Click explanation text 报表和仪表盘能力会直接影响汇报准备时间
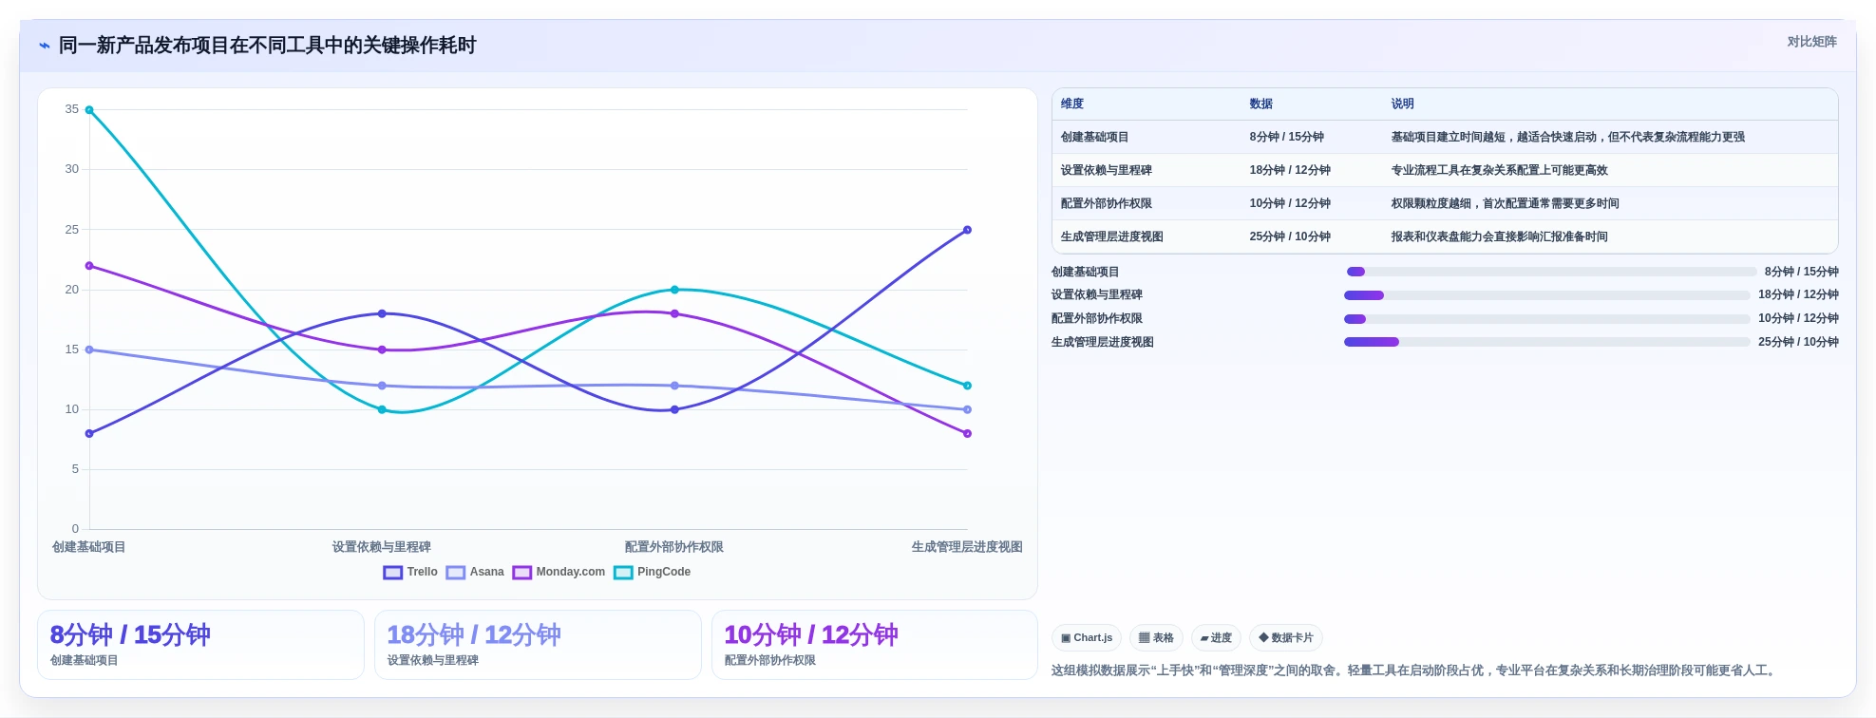1876x718 pixels. click(1499, 236)
